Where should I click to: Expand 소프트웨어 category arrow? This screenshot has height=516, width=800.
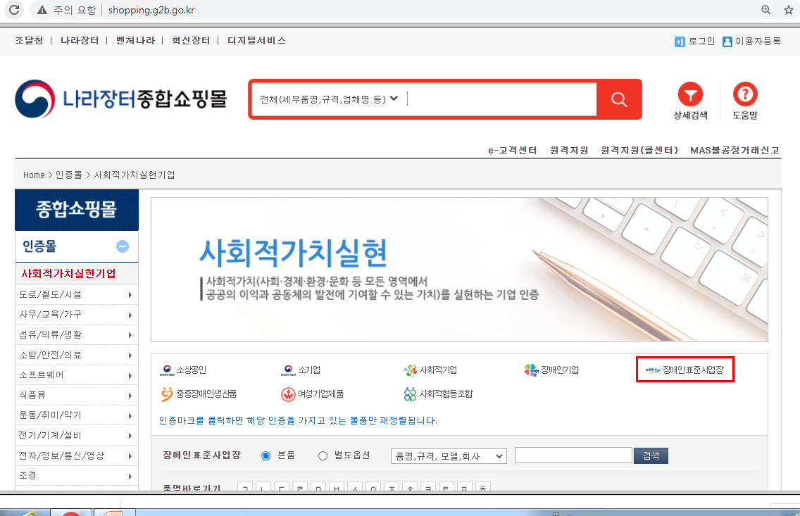pyautogui.click(x=130, y=376)
